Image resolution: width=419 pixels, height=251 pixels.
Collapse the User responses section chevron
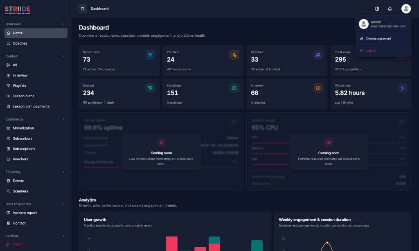tap(63, 204)
